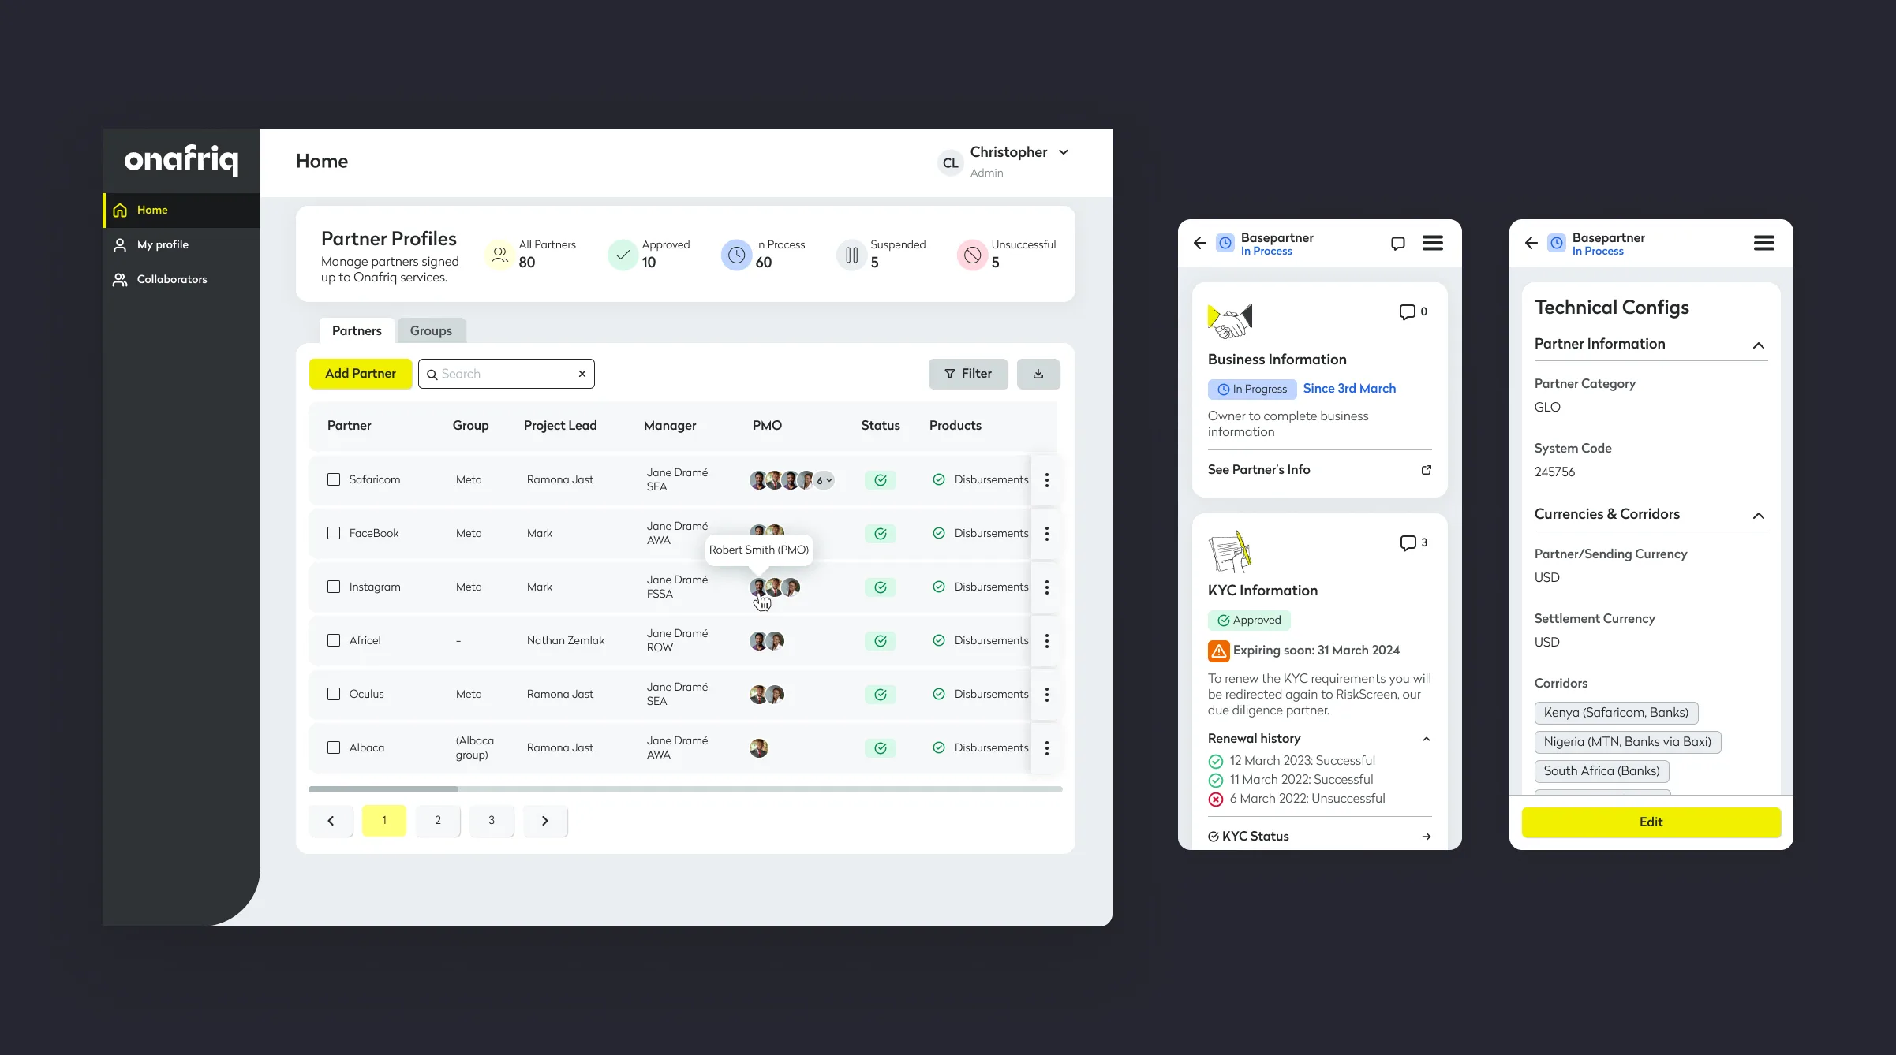Click the Suspended pause icon
The height and width of the screenshot is (1055, 1896).
[x=851, y=255]
